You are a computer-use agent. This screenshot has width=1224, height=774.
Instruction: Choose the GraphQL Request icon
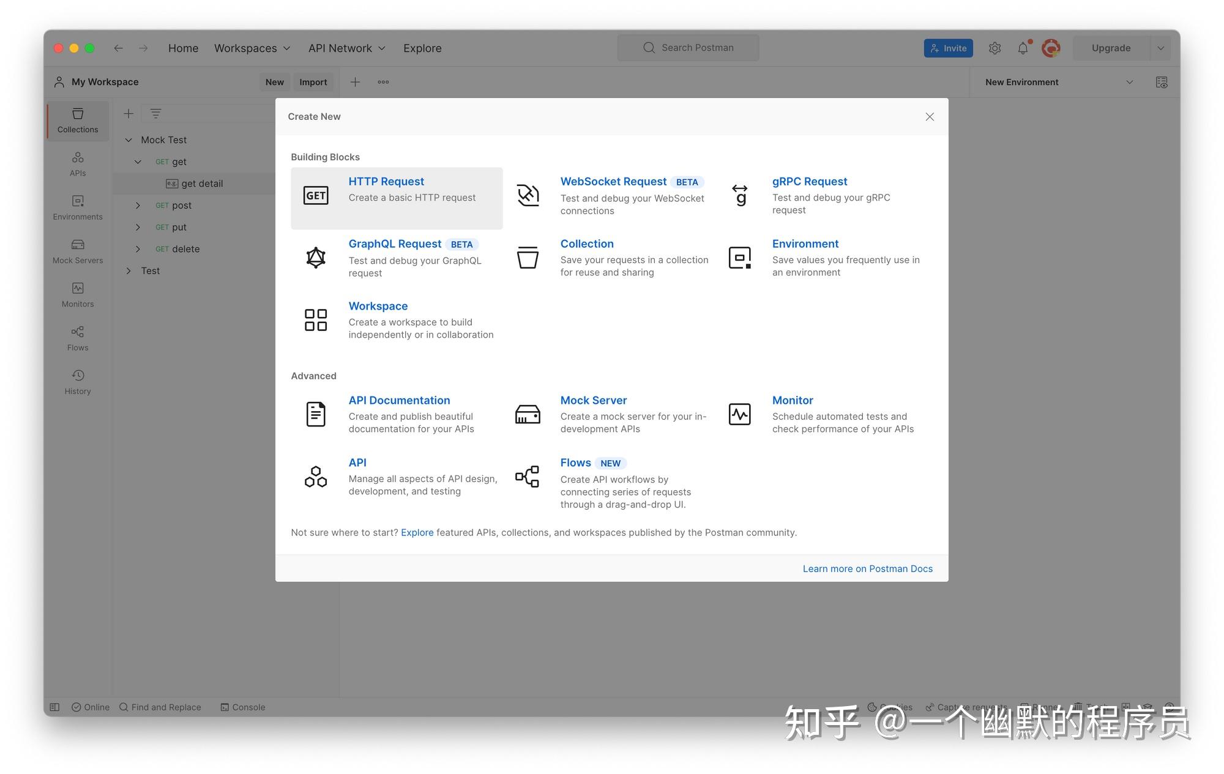coord(316,258)
